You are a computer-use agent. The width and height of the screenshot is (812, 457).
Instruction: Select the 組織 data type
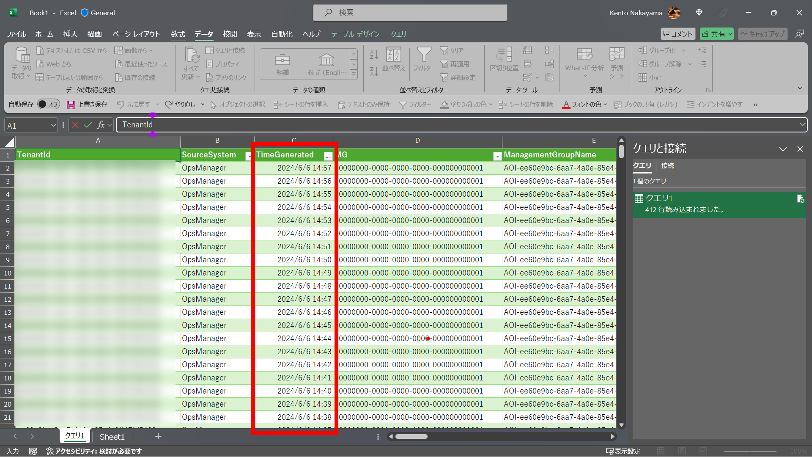pos(283,64)
